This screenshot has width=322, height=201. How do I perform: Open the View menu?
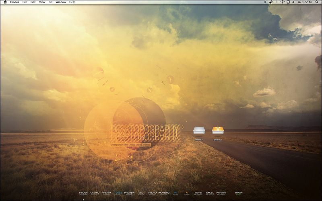(x=42, y=2)
